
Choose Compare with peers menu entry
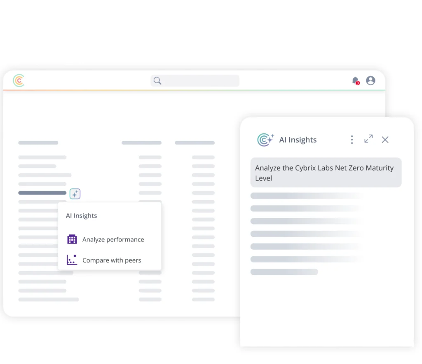(x=111, y=260)
